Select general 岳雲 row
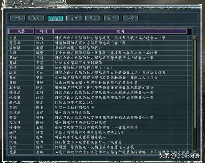This screenshot has width=205, height=163. point(100,118)
